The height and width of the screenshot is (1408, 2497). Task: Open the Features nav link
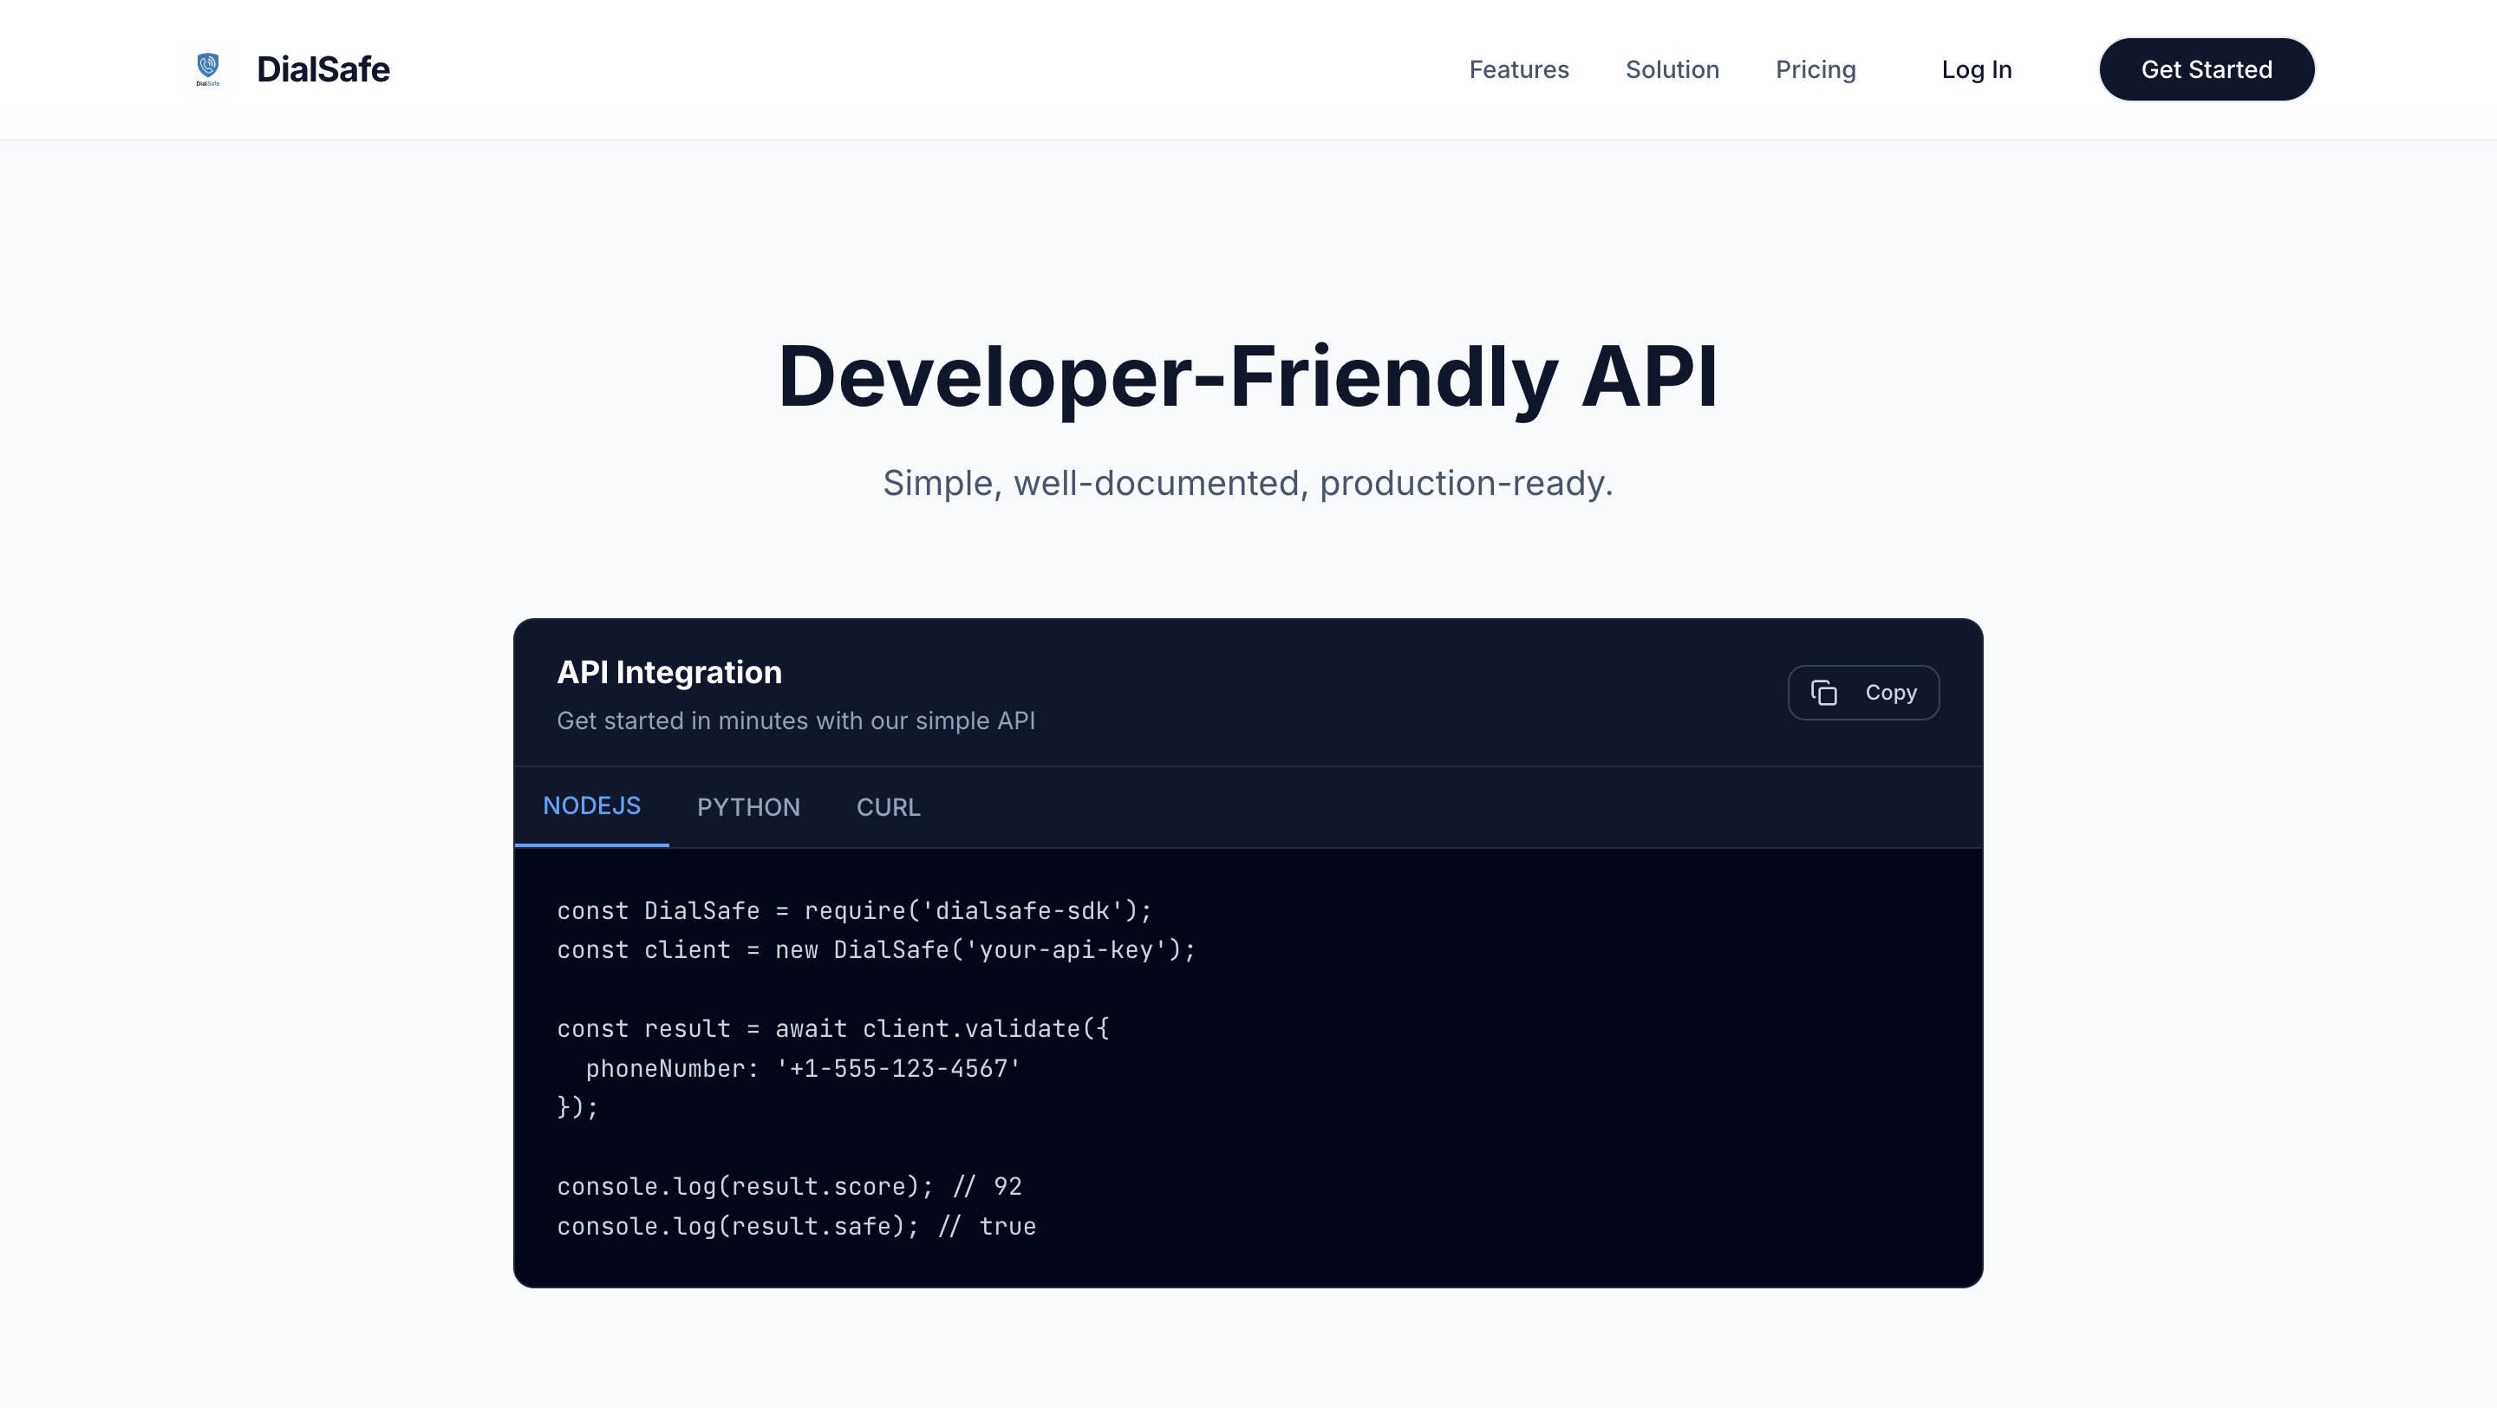pyautogui.click(x=1518, y=68)
